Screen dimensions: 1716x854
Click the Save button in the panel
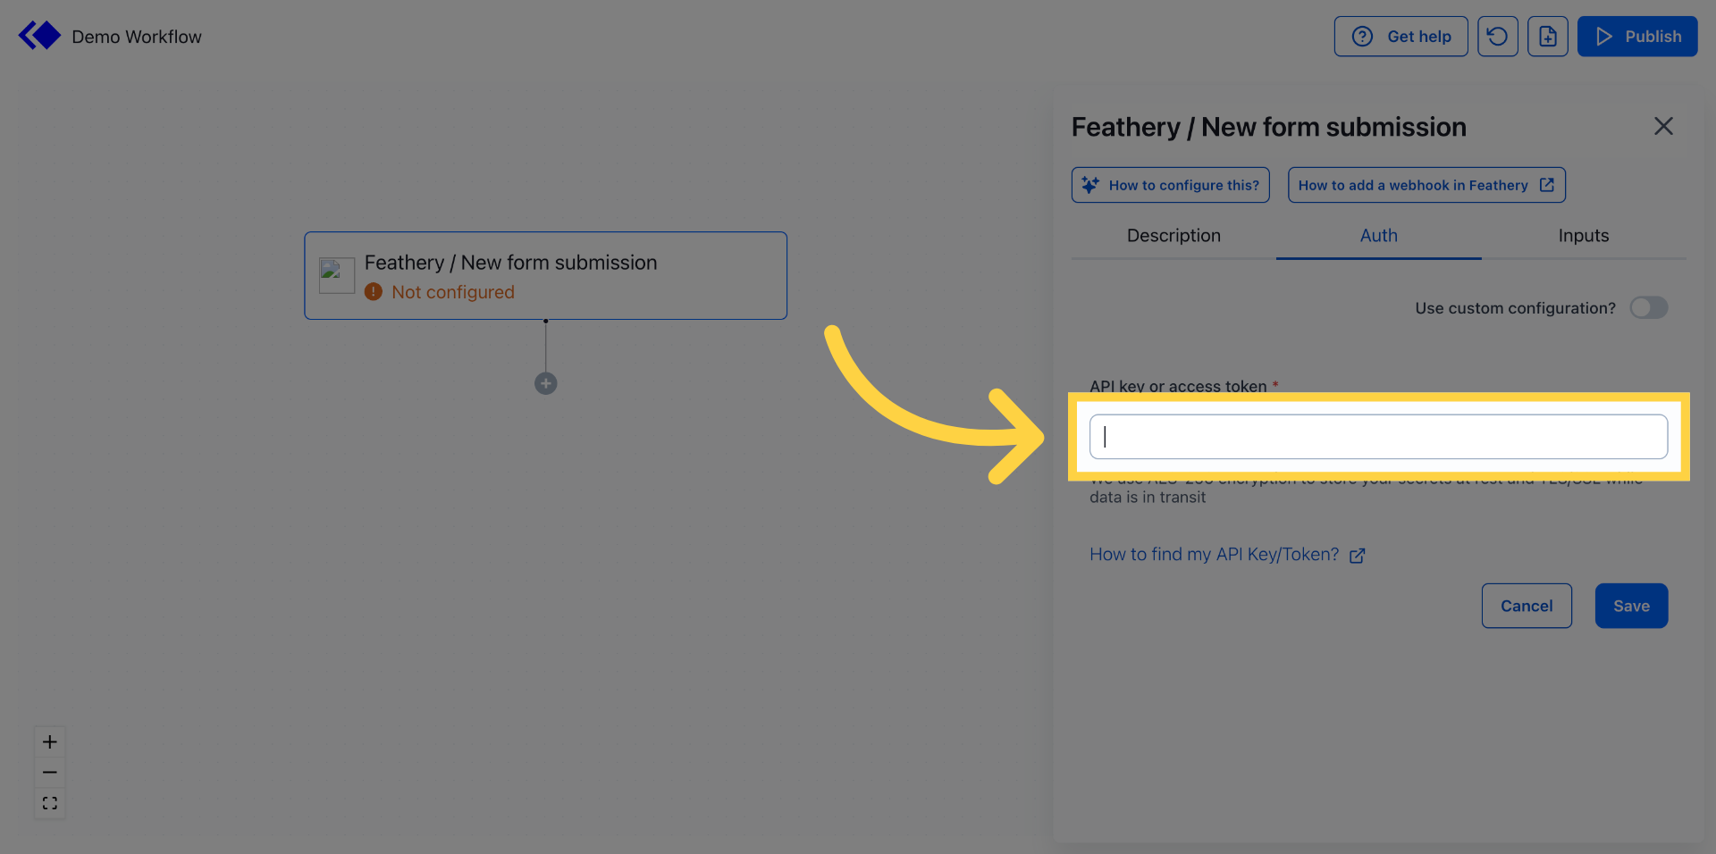click(x=1630, y=606)
